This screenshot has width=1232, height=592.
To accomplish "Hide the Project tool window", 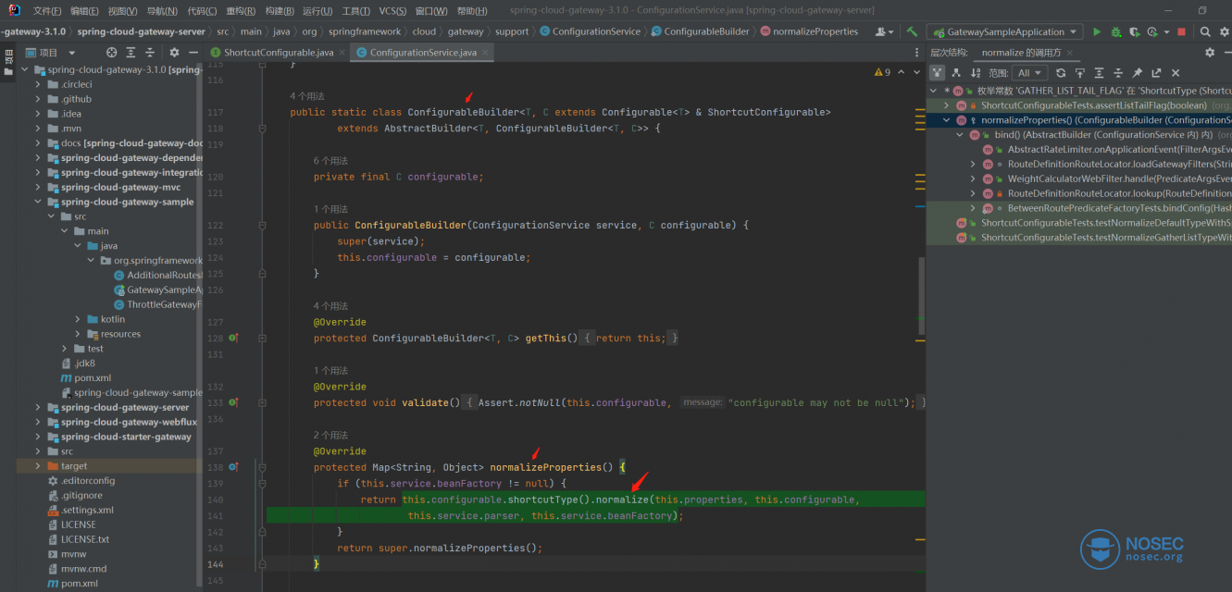I will click(x=193, y=53).
